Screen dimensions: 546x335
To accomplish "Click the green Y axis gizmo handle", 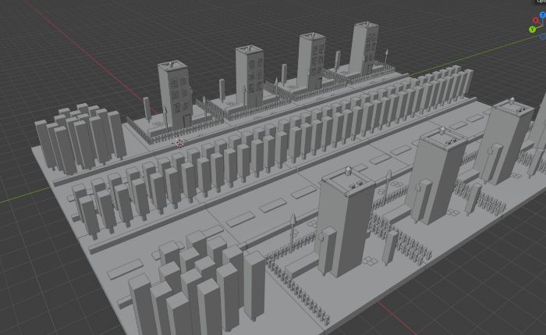I will pos(532,30).
